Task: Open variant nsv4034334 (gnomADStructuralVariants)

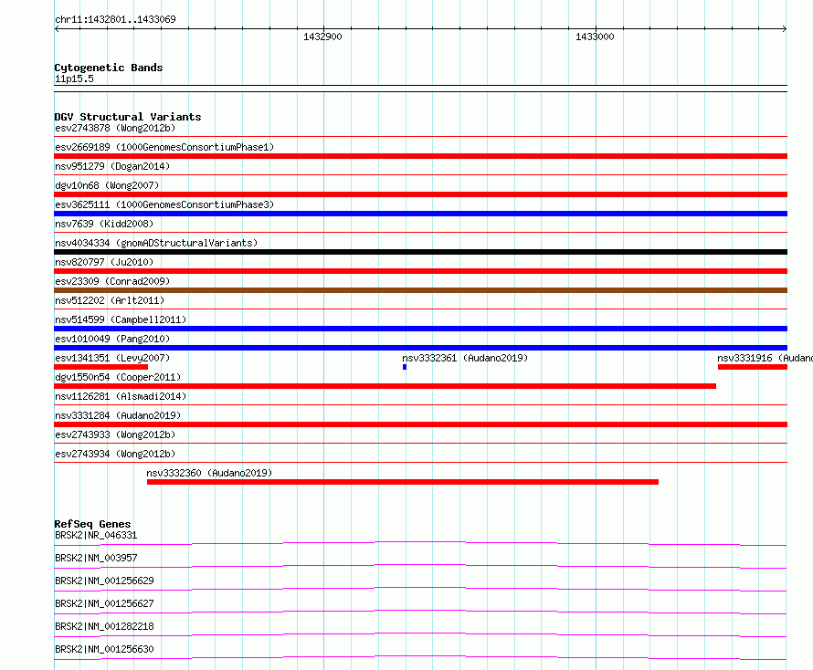Action: [156, 243]
